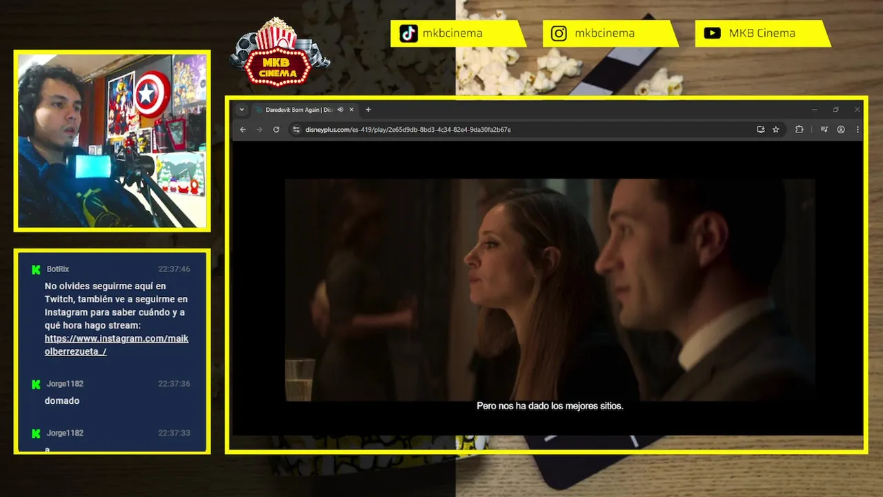This screenshot has height=497, width=883.
Task: Open a new browser tab
Action: pos(368,110)
